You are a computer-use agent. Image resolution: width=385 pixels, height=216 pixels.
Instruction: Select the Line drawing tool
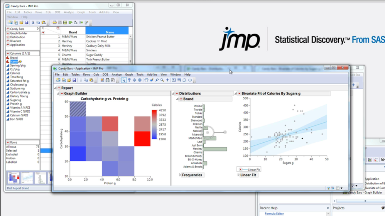click(x=179, y=80)
